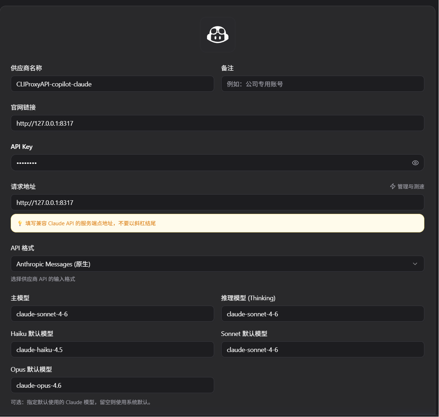Viewport: 439px width, 417px height.
Task: Select the Anthropic Messages (原生) combo box
Action: click(217, 264)
